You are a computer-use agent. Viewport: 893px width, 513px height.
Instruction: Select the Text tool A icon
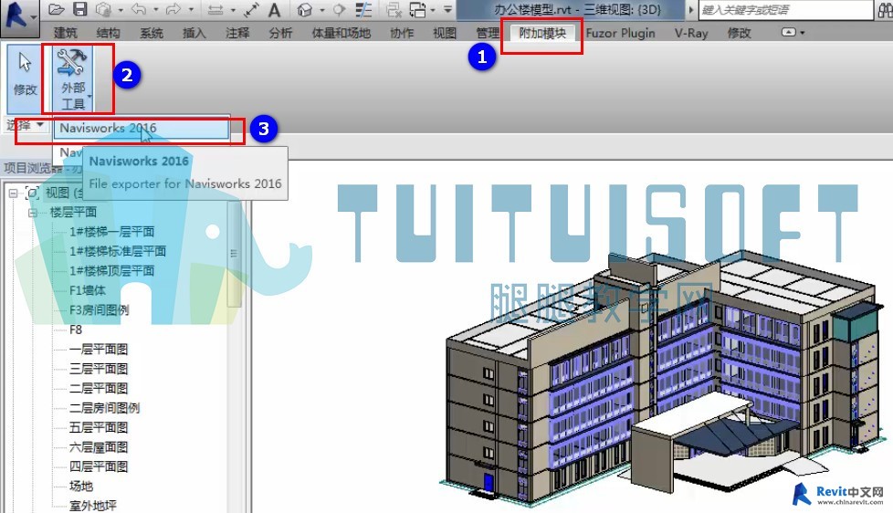274,10
